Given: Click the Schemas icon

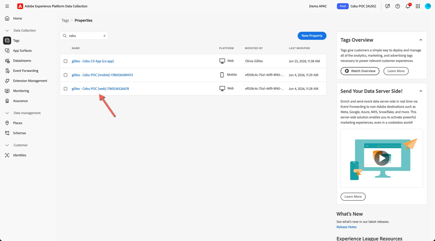Looking at the screenshot, I should 7,133.
